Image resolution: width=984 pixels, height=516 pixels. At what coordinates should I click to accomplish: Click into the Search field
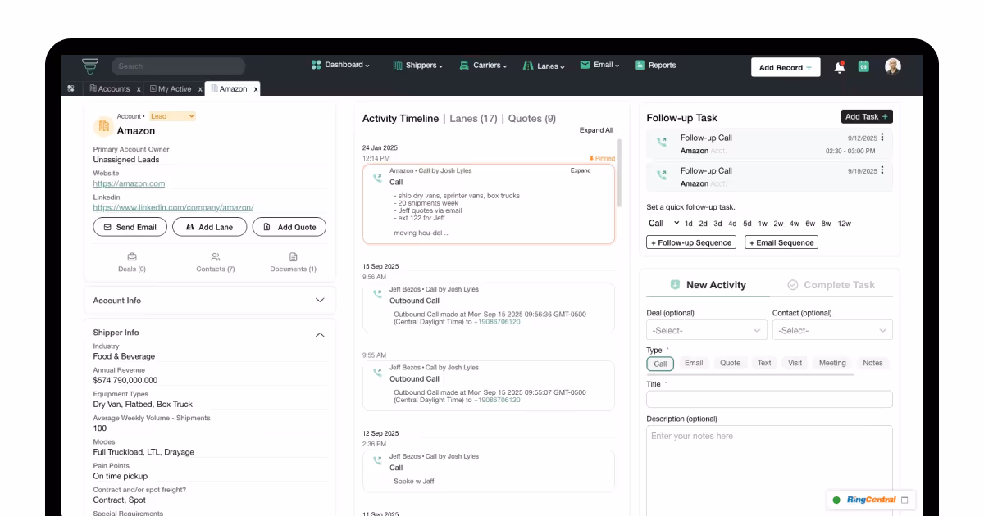tap(177, 66)
